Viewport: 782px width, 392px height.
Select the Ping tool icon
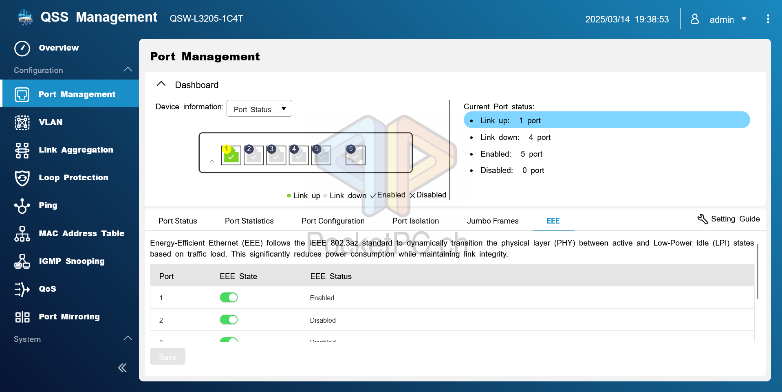point(22,206)
